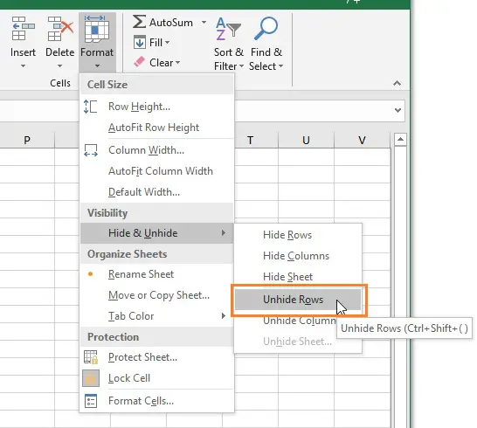Select Hide Sheet in submenu
Image resolution: width=477 pixels, height=428 pixels.
(x=298, y=277)
